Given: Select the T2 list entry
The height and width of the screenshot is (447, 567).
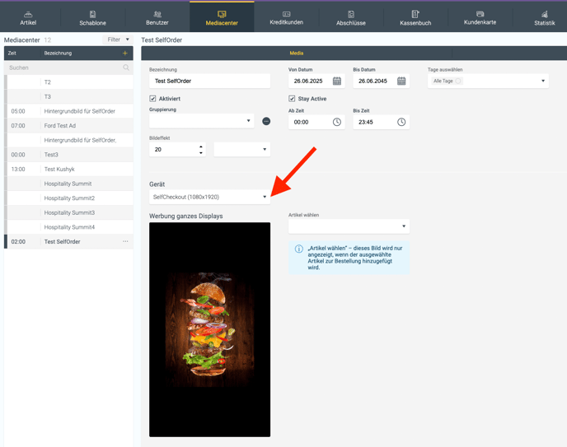Looking at the screenshot, I should point(68,82).
